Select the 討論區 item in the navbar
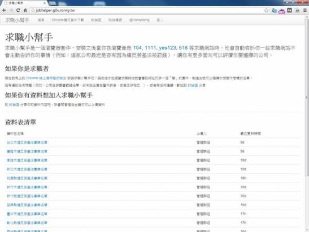 click(x=96, y=20)
